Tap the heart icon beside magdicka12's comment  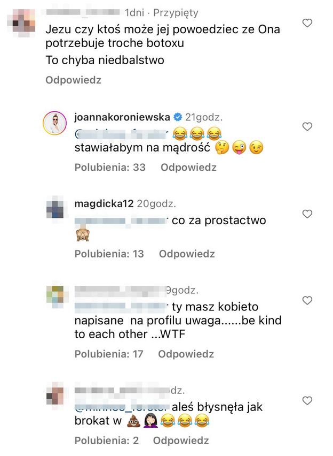point(307,213)
